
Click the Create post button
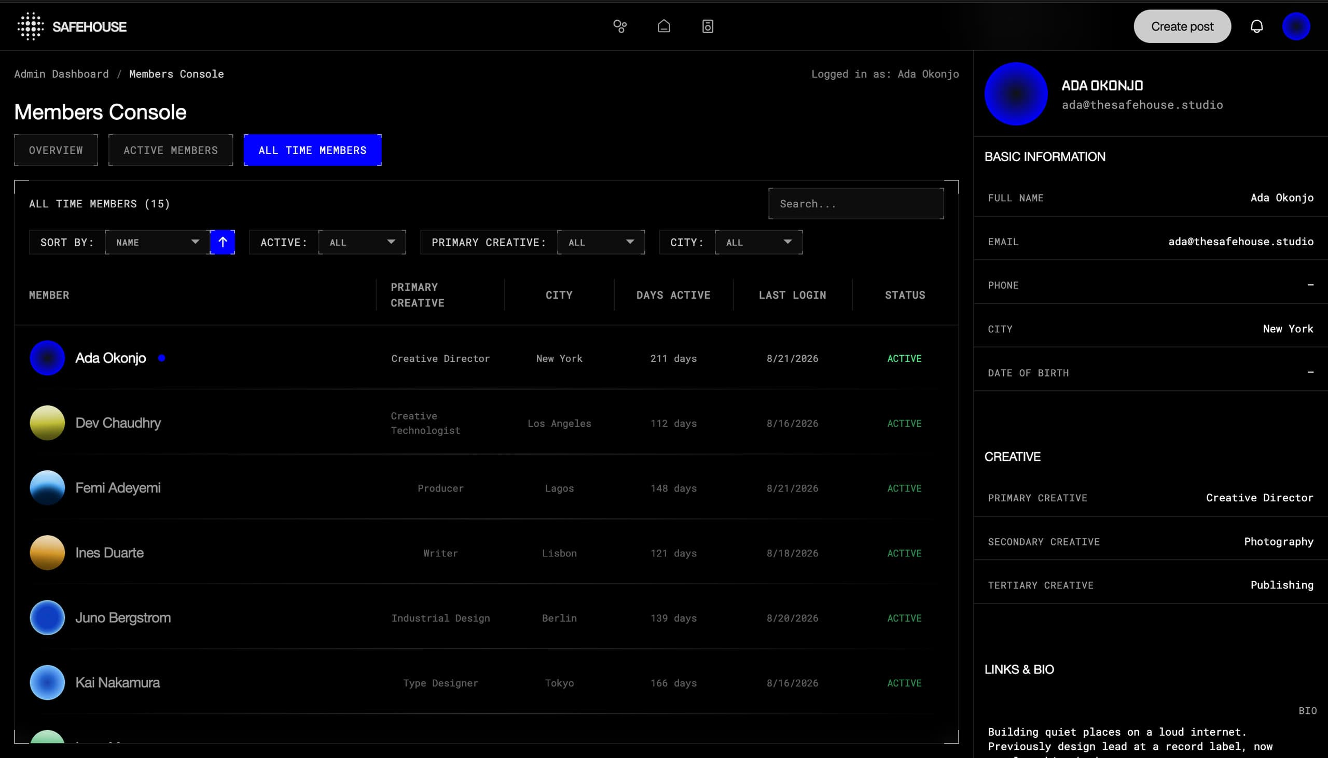point(1182,26)
